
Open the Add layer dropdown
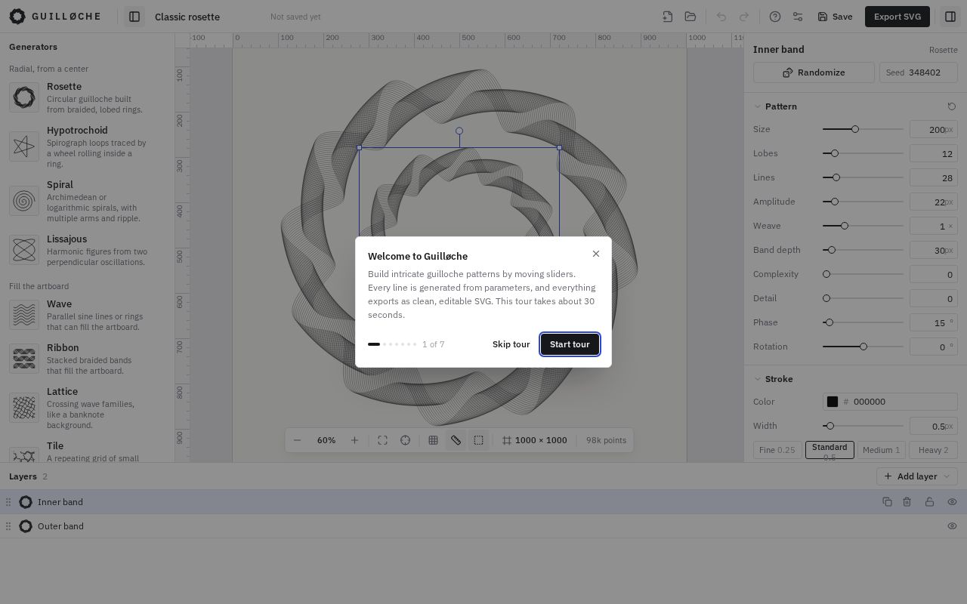(917, 476)
